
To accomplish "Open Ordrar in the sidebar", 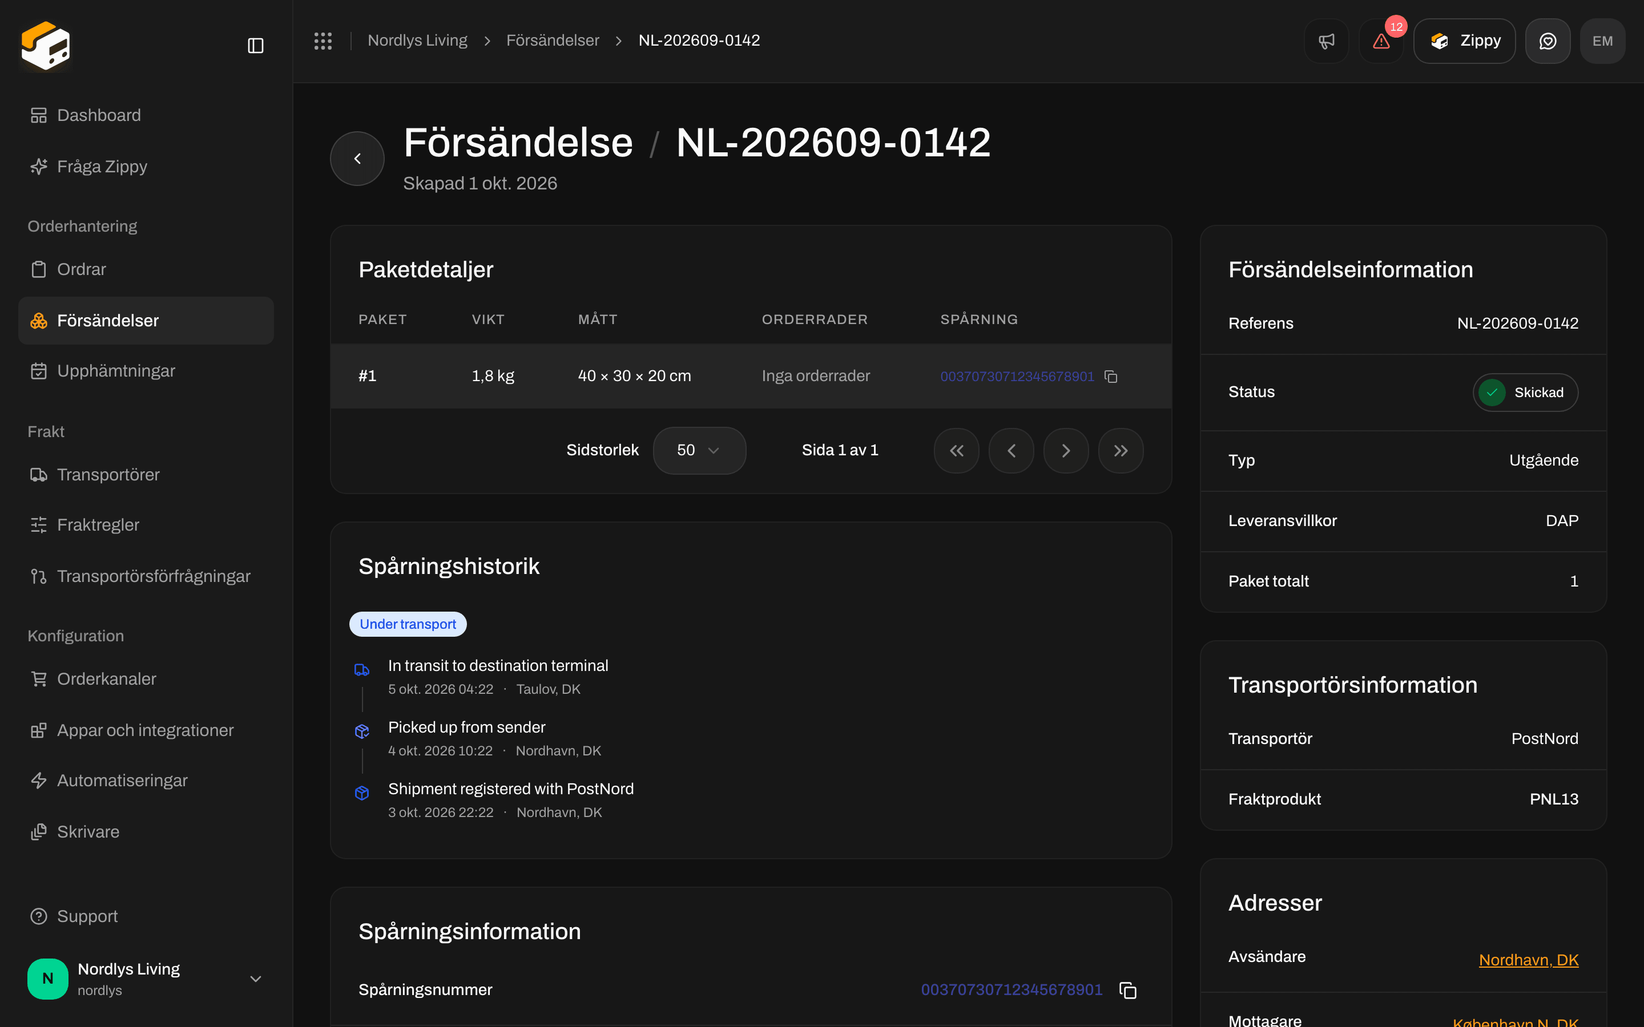I will [x=146, y=270].
